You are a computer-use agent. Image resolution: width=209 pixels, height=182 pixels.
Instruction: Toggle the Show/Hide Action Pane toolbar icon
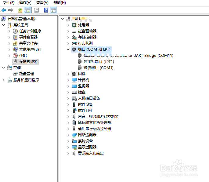coord(53,10)
